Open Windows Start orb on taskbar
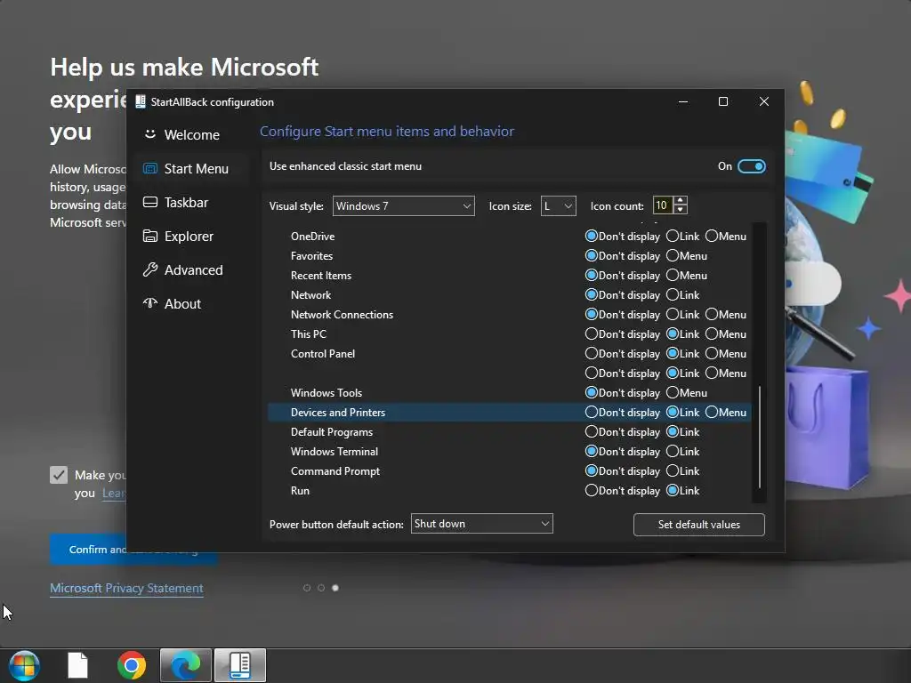Viewport: 911px width, 683px height. pos(24,665)
